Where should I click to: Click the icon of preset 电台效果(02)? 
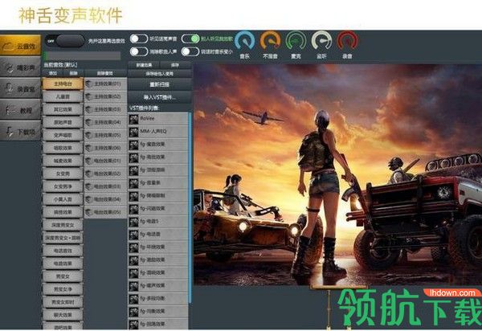click(89, 174)
